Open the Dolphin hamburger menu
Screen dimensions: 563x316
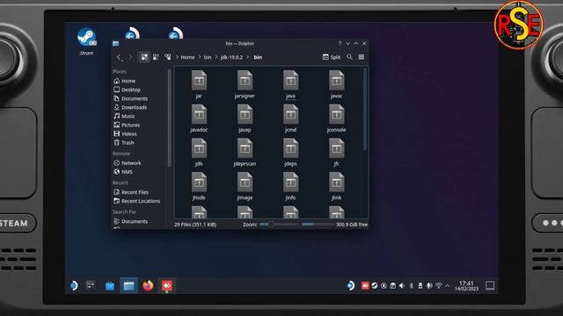(362, 57)
